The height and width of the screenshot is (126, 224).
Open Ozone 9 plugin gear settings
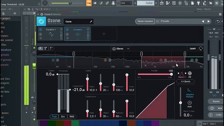pos(42,14)
